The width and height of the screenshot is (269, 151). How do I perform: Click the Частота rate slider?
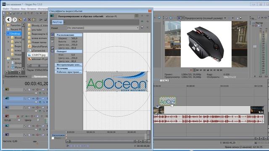[x=34, y=141]
